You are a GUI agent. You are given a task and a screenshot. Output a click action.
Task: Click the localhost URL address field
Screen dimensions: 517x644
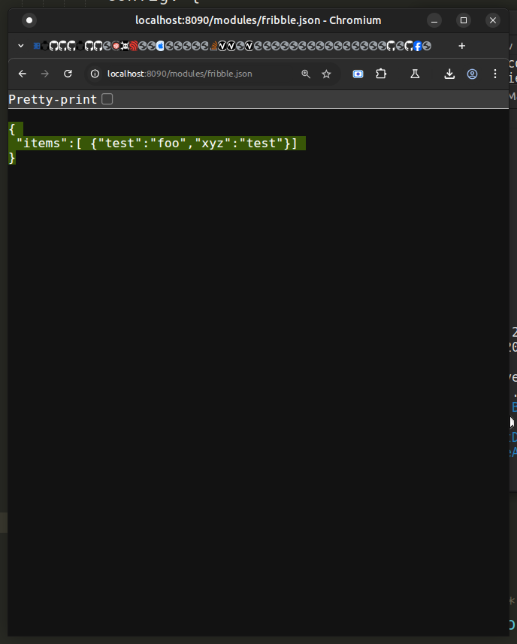195,74
